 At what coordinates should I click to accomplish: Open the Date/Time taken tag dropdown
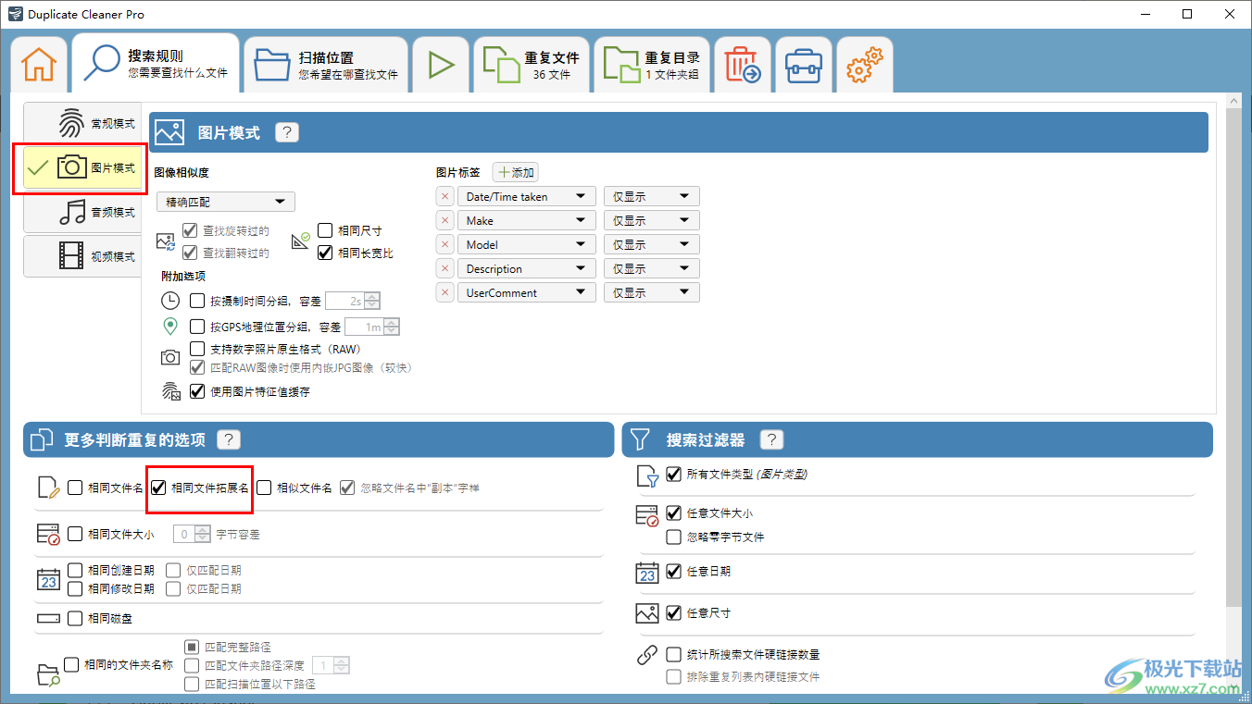[526, 197]
